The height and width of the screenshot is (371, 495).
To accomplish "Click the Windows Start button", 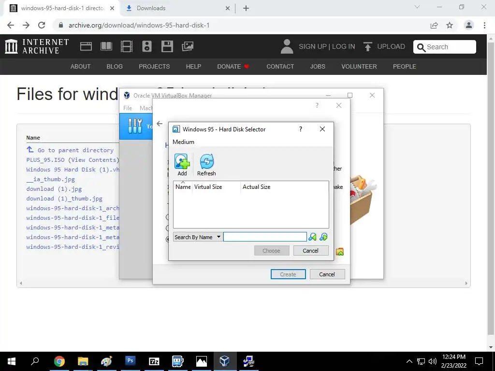I will [12, 361].
